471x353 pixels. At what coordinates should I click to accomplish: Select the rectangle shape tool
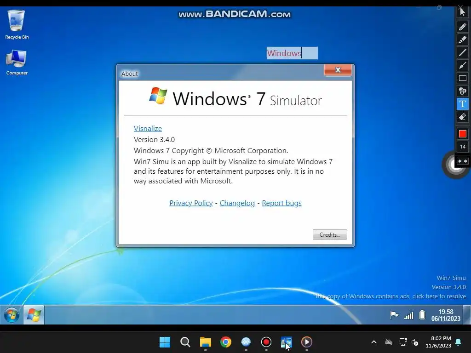point(463,78)
